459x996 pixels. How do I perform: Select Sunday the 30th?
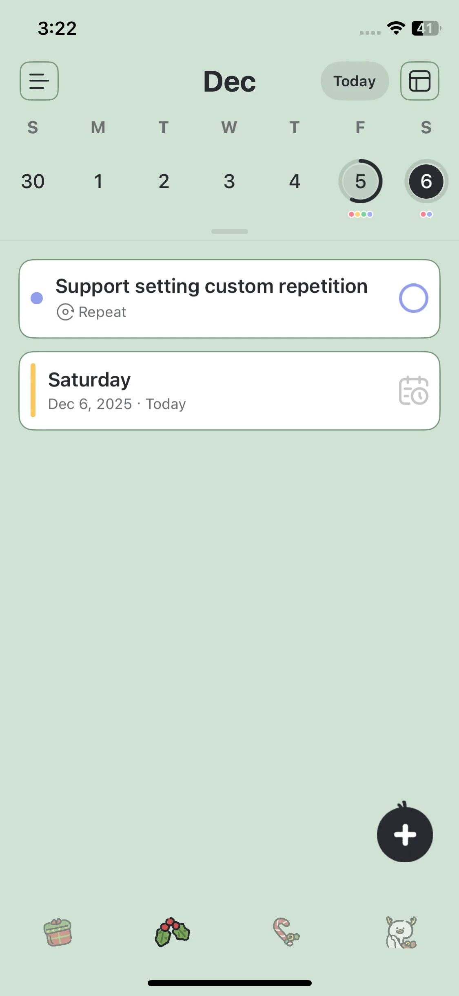click(33, 181)
